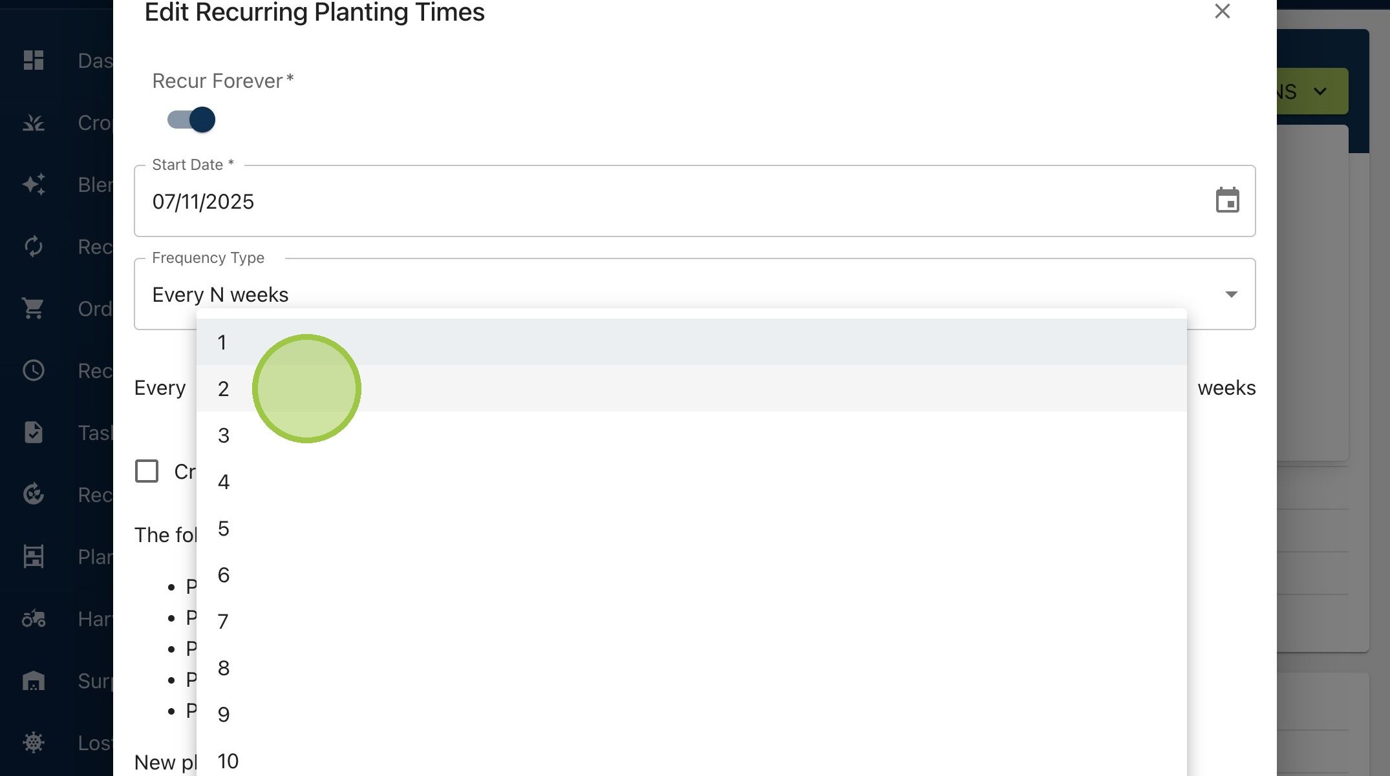1390x776 pixels.
Task: Check the checkbox below the Every field
Action: pyautogui.click(x=147, y=472)
